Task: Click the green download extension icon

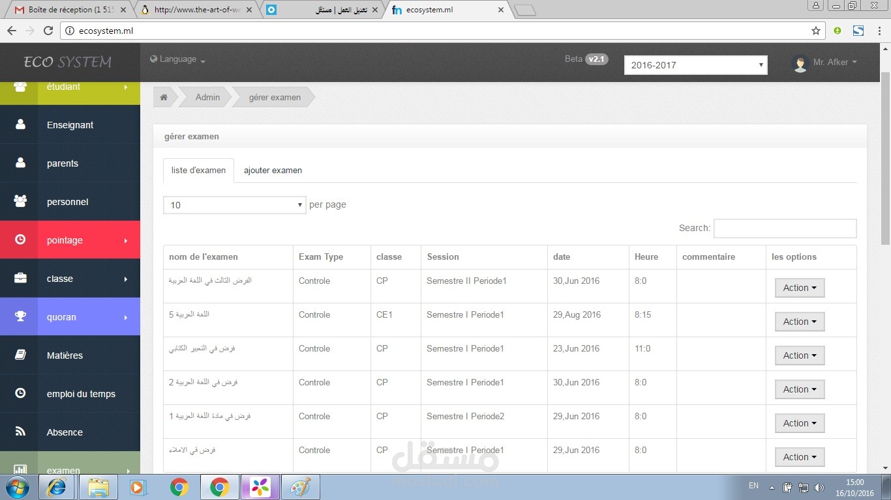Action: pyautogui.click(x=838, y=30)
